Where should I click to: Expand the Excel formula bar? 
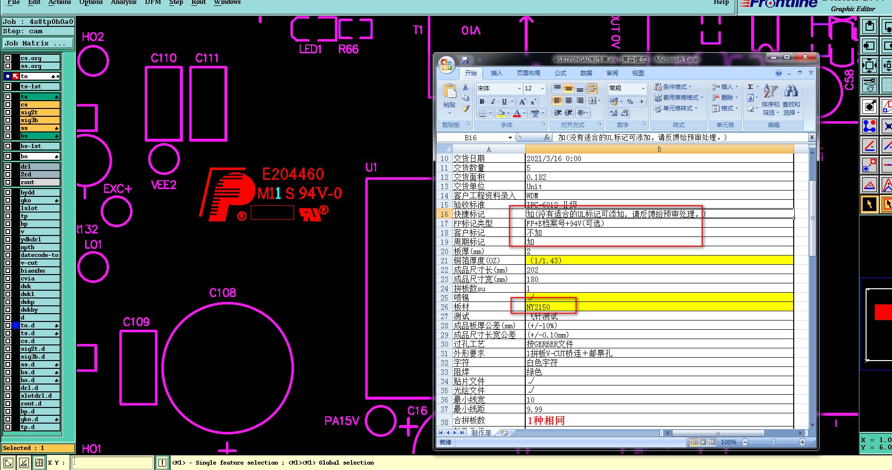pyautogui.click(x=812, y=137)
